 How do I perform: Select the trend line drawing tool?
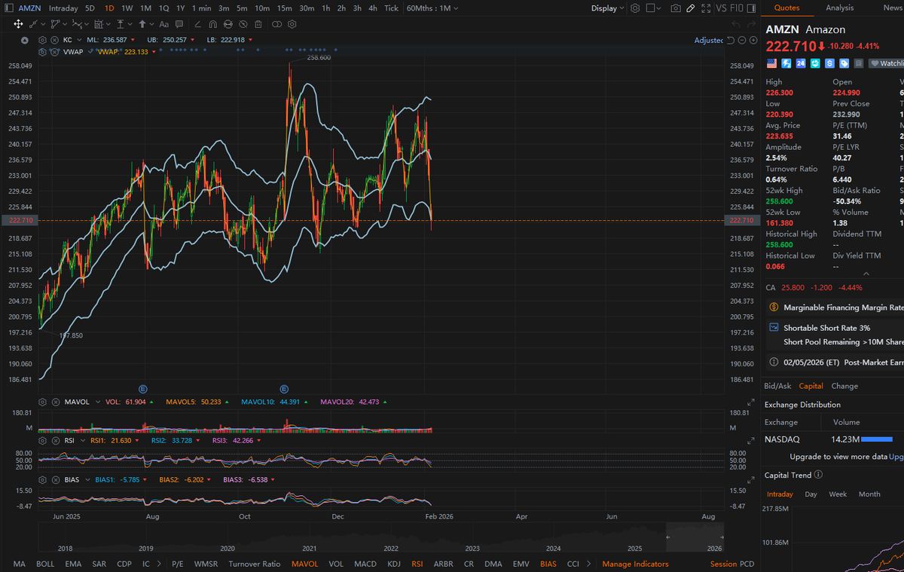tap(32, 24)
